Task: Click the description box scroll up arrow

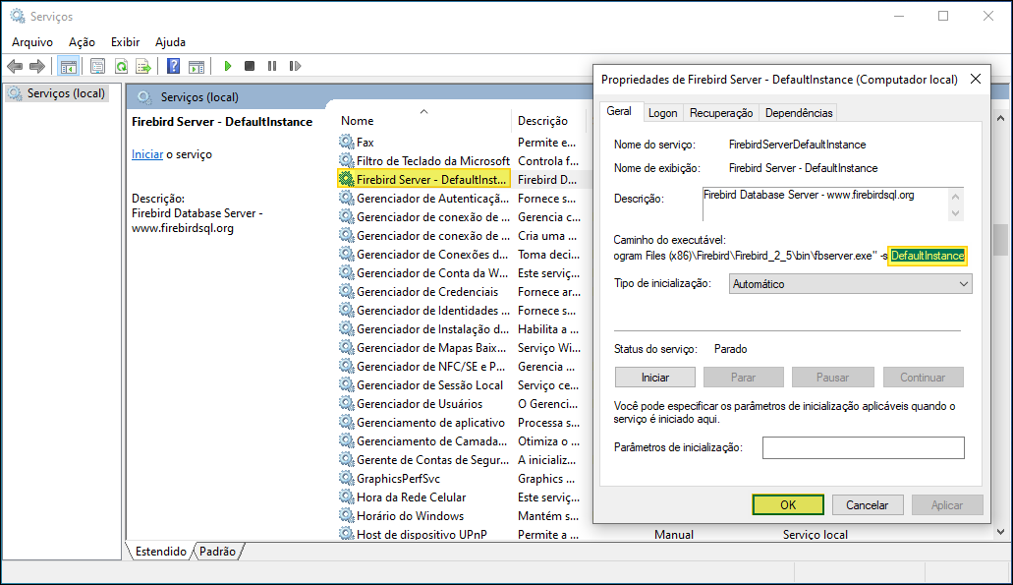Action: tap(955, 196)
